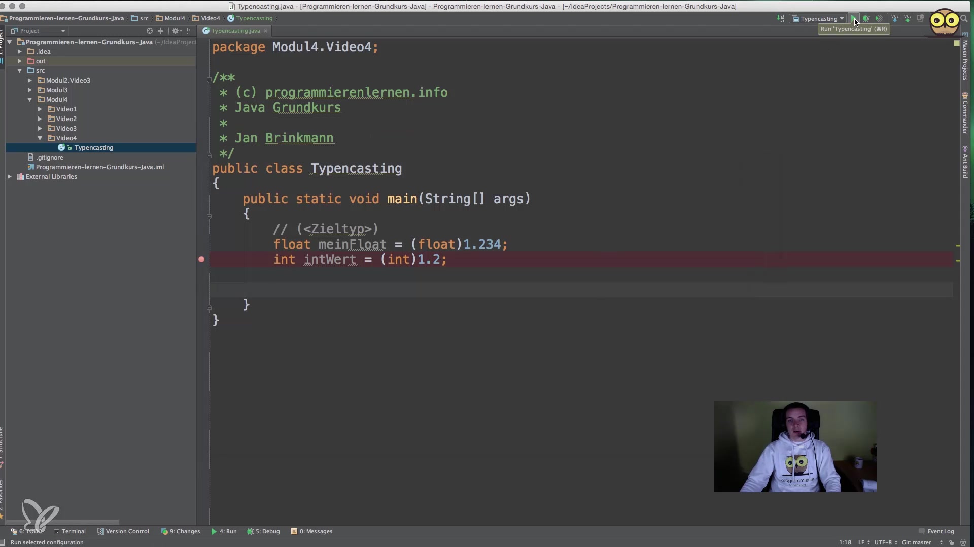Click the Make Project build icon
Screen dimensions: 974x547
coord(781,19)
